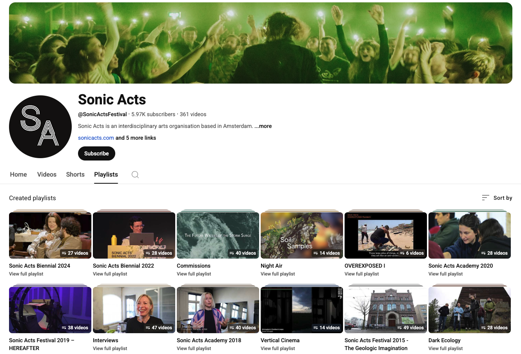The width and height of the screenshot is (521, 354).
Task: Switch to the Home tab
Action: [18, 175]
